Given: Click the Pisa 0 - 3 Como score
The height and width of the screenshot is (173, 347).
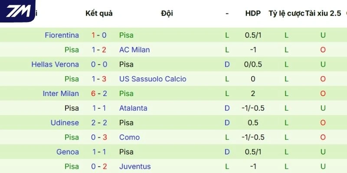Looking at the screenshot, I should click(99, 138).
